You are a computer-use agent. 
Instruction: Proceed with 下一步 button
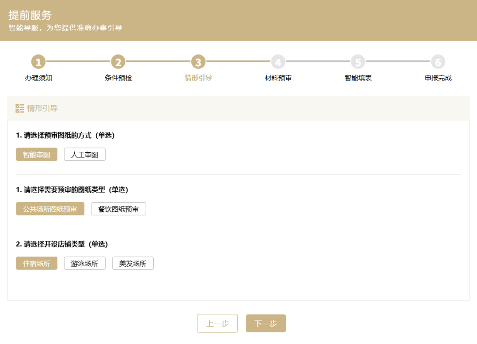[x=266, y=323]
